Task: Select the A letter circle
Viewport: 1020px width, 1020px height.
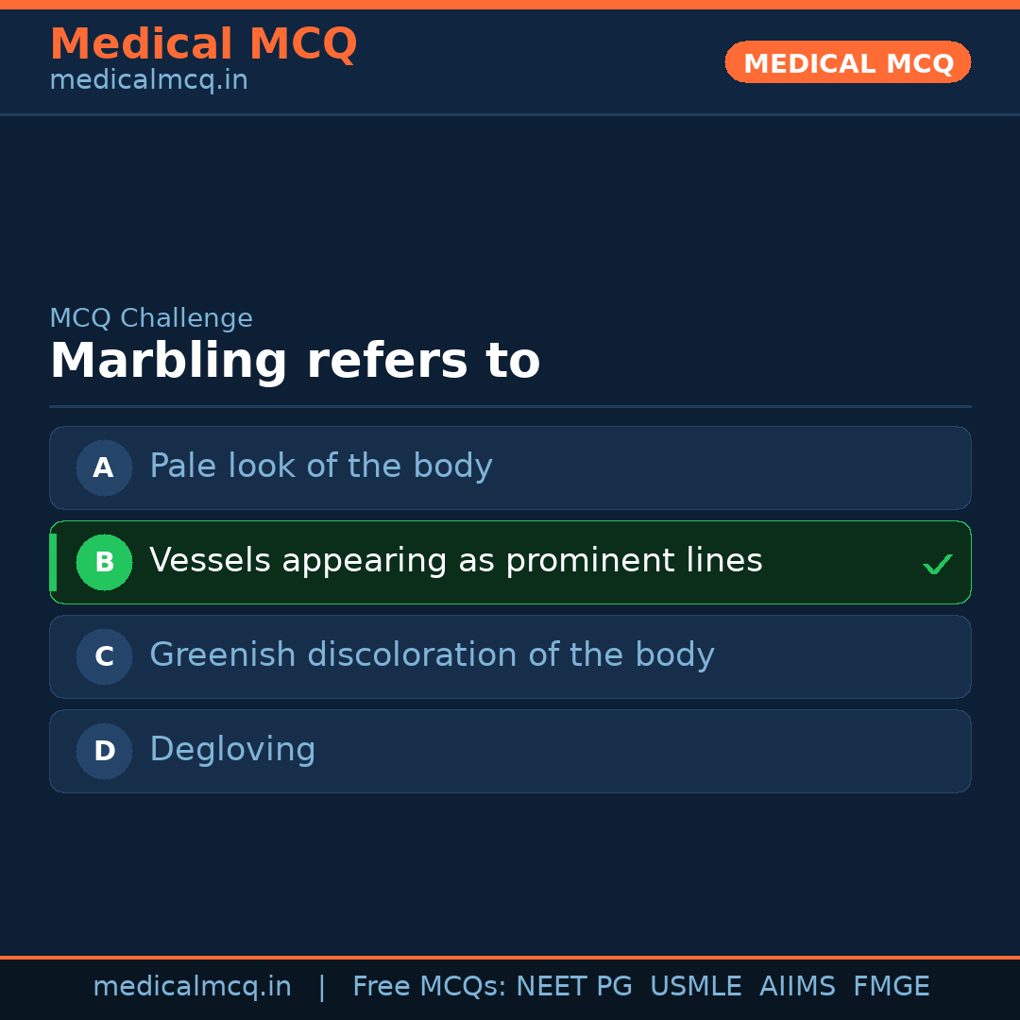Action: click(104, 467)
